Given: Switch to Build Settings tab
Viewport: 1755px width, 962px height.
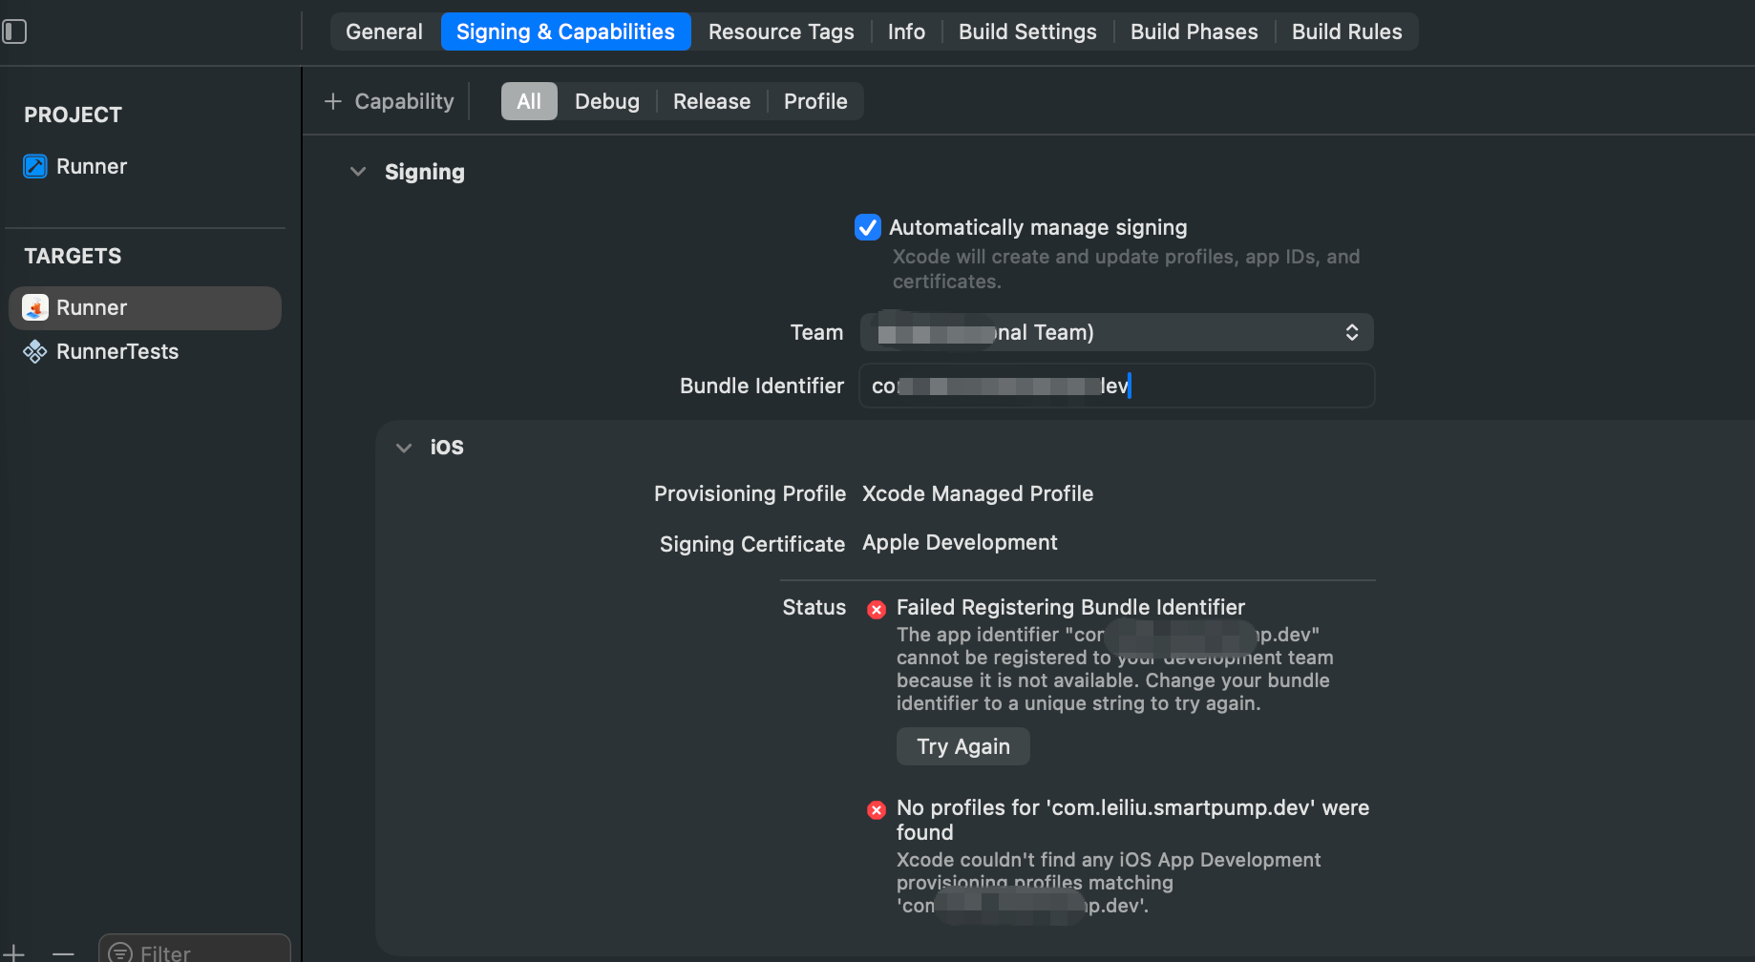Looking at the screenshot, I should (x=1027, y=31).
